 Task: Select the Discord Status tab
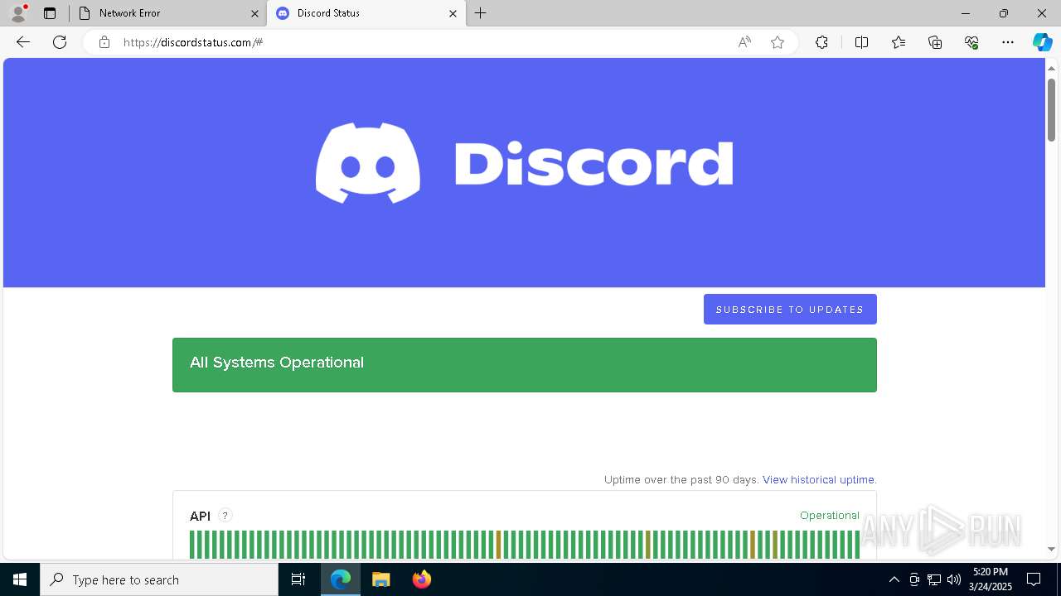[366, 13]
